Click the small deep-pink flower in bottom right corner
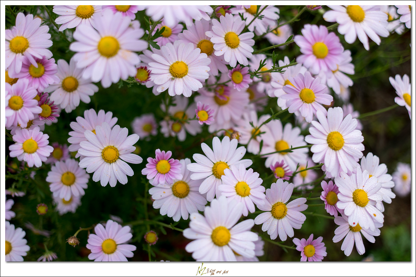This screenshot has height=277, width=416. tap(310, 249)
